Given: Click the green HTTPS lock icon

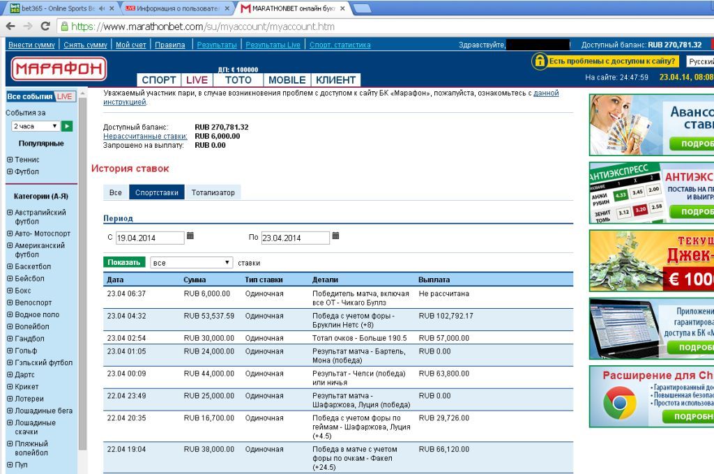Looking at the screenshot, I should click(x=65, y=26).
